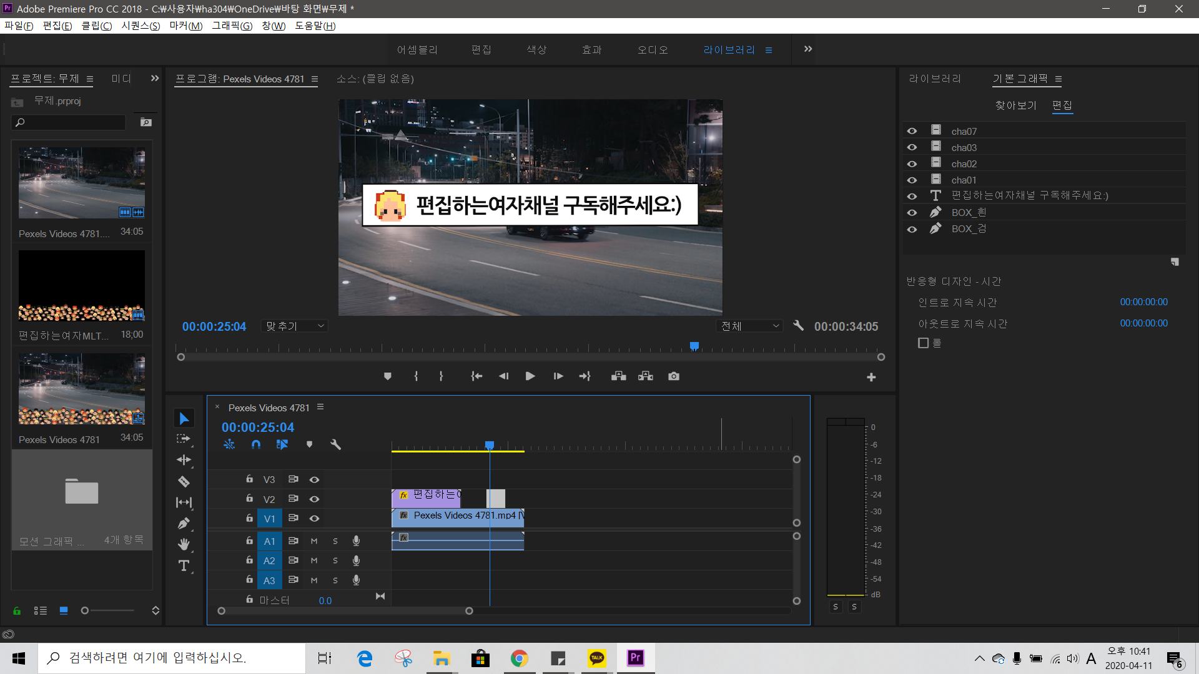Click the intro duration timecode value
Screen dimensions: 1199x674
pos(1143,302)
